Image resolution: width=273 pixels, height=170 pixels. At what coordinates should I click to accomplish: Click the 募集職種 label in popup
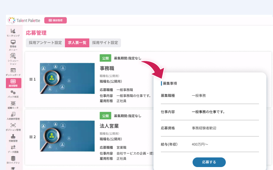[168, 96]
